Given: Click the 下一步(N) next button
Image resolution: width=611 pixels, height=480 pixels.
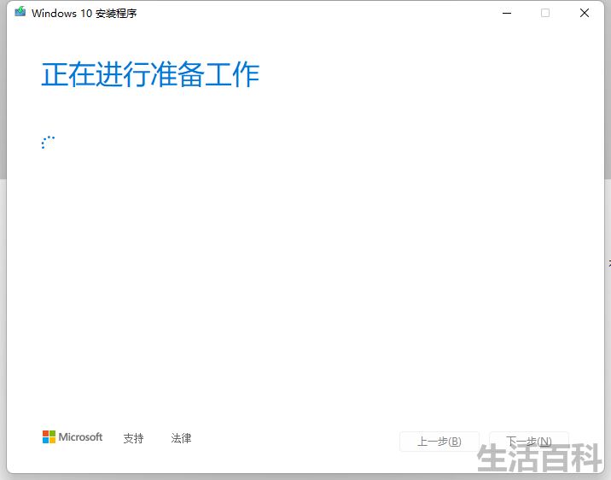Looking at the screenshot, I should click(529, 442).
